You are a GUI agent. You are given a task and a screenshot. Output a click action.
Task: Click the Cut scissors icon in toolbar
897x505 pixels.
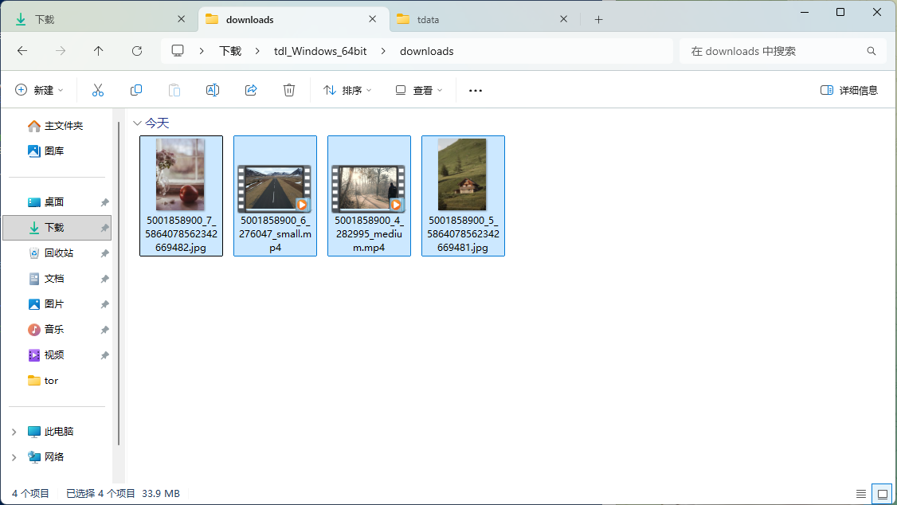click(98, 91)
